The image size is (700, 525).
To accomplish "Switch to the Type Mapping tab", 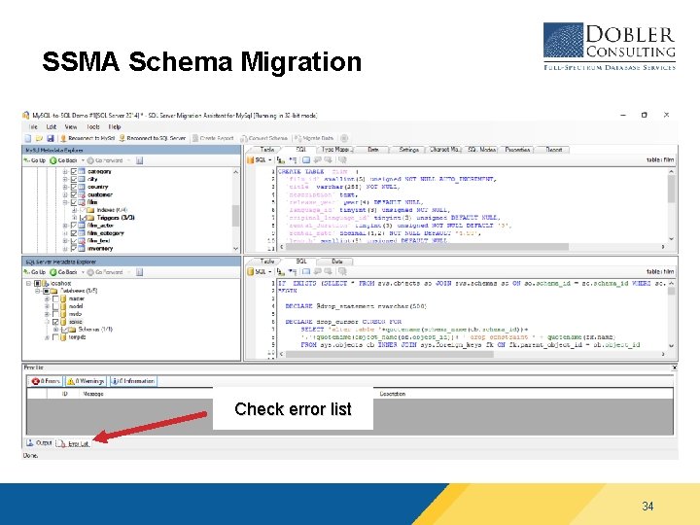I will [336, 150].
